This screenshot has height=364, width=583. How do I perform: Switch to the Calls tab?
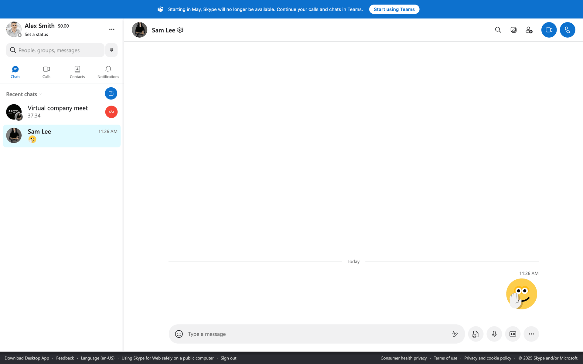pos(46,72)
